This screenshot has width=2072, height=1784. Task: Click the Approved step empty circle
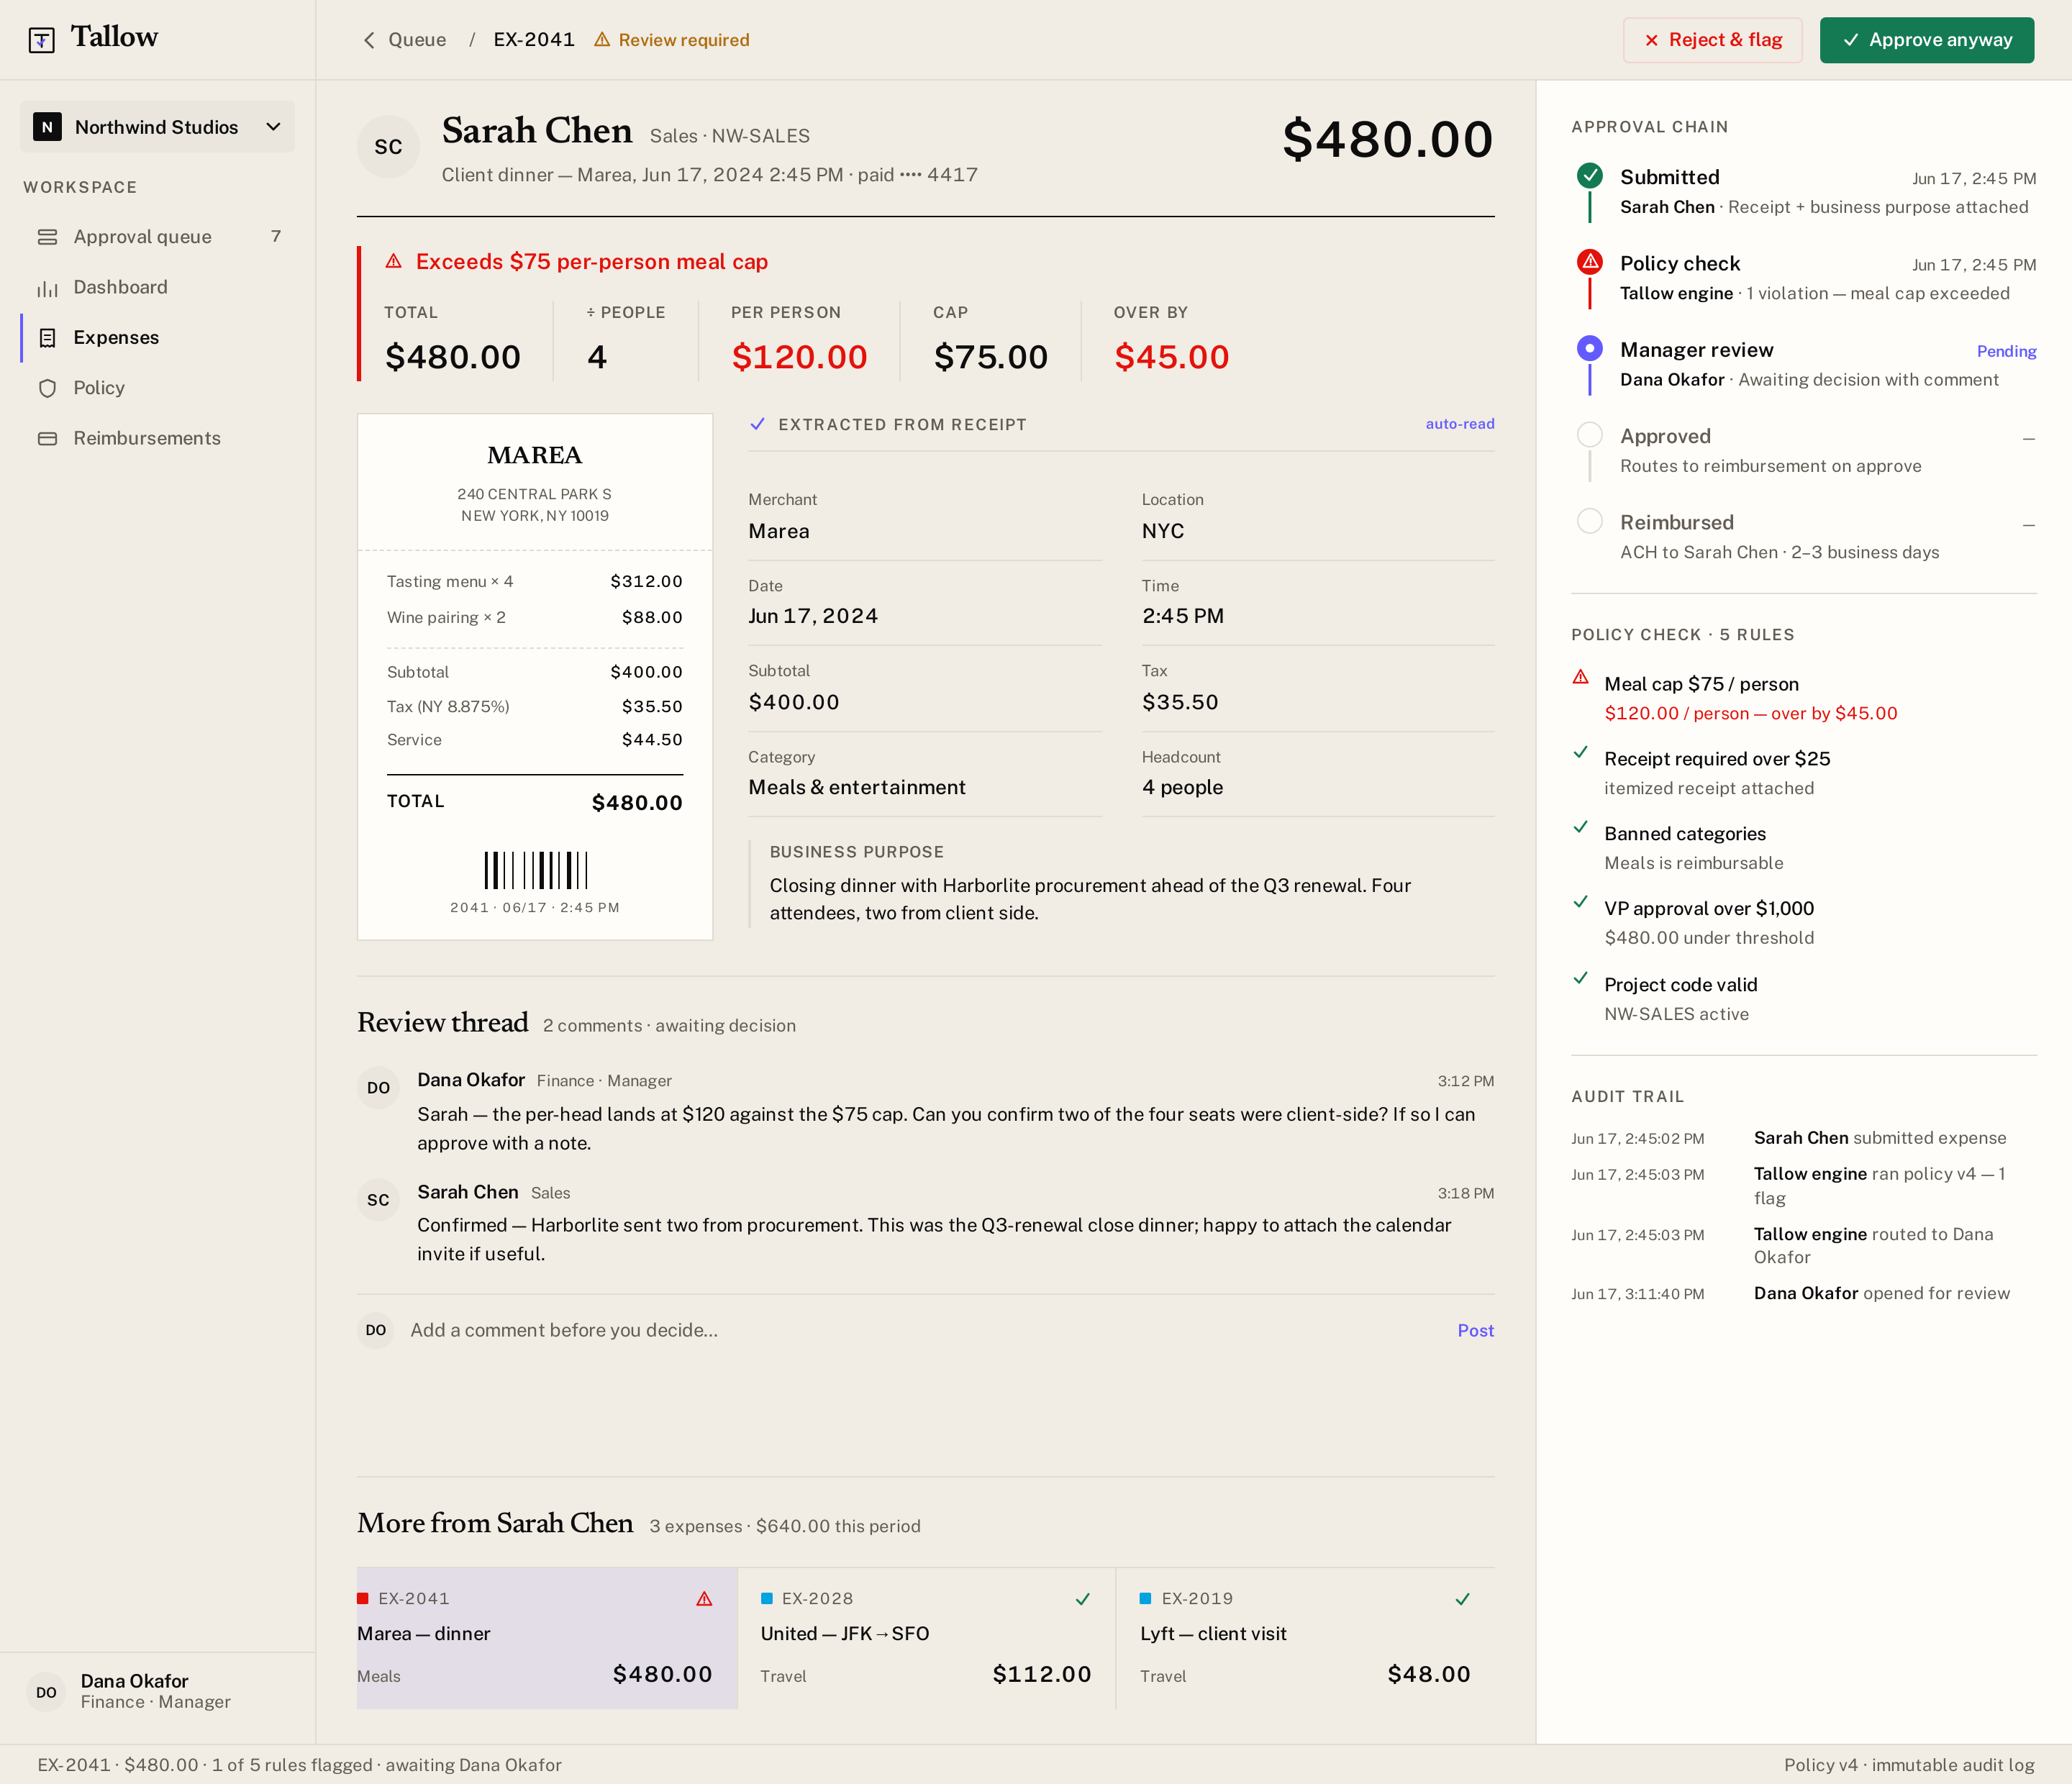click(1589, 435)
